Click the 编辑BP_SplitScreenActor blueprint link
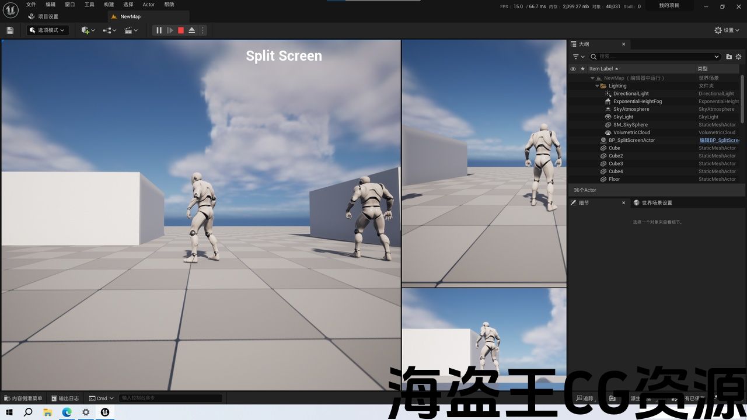This screenshot has height=420, width=747. pyautogui.click(x=719, y=141)
